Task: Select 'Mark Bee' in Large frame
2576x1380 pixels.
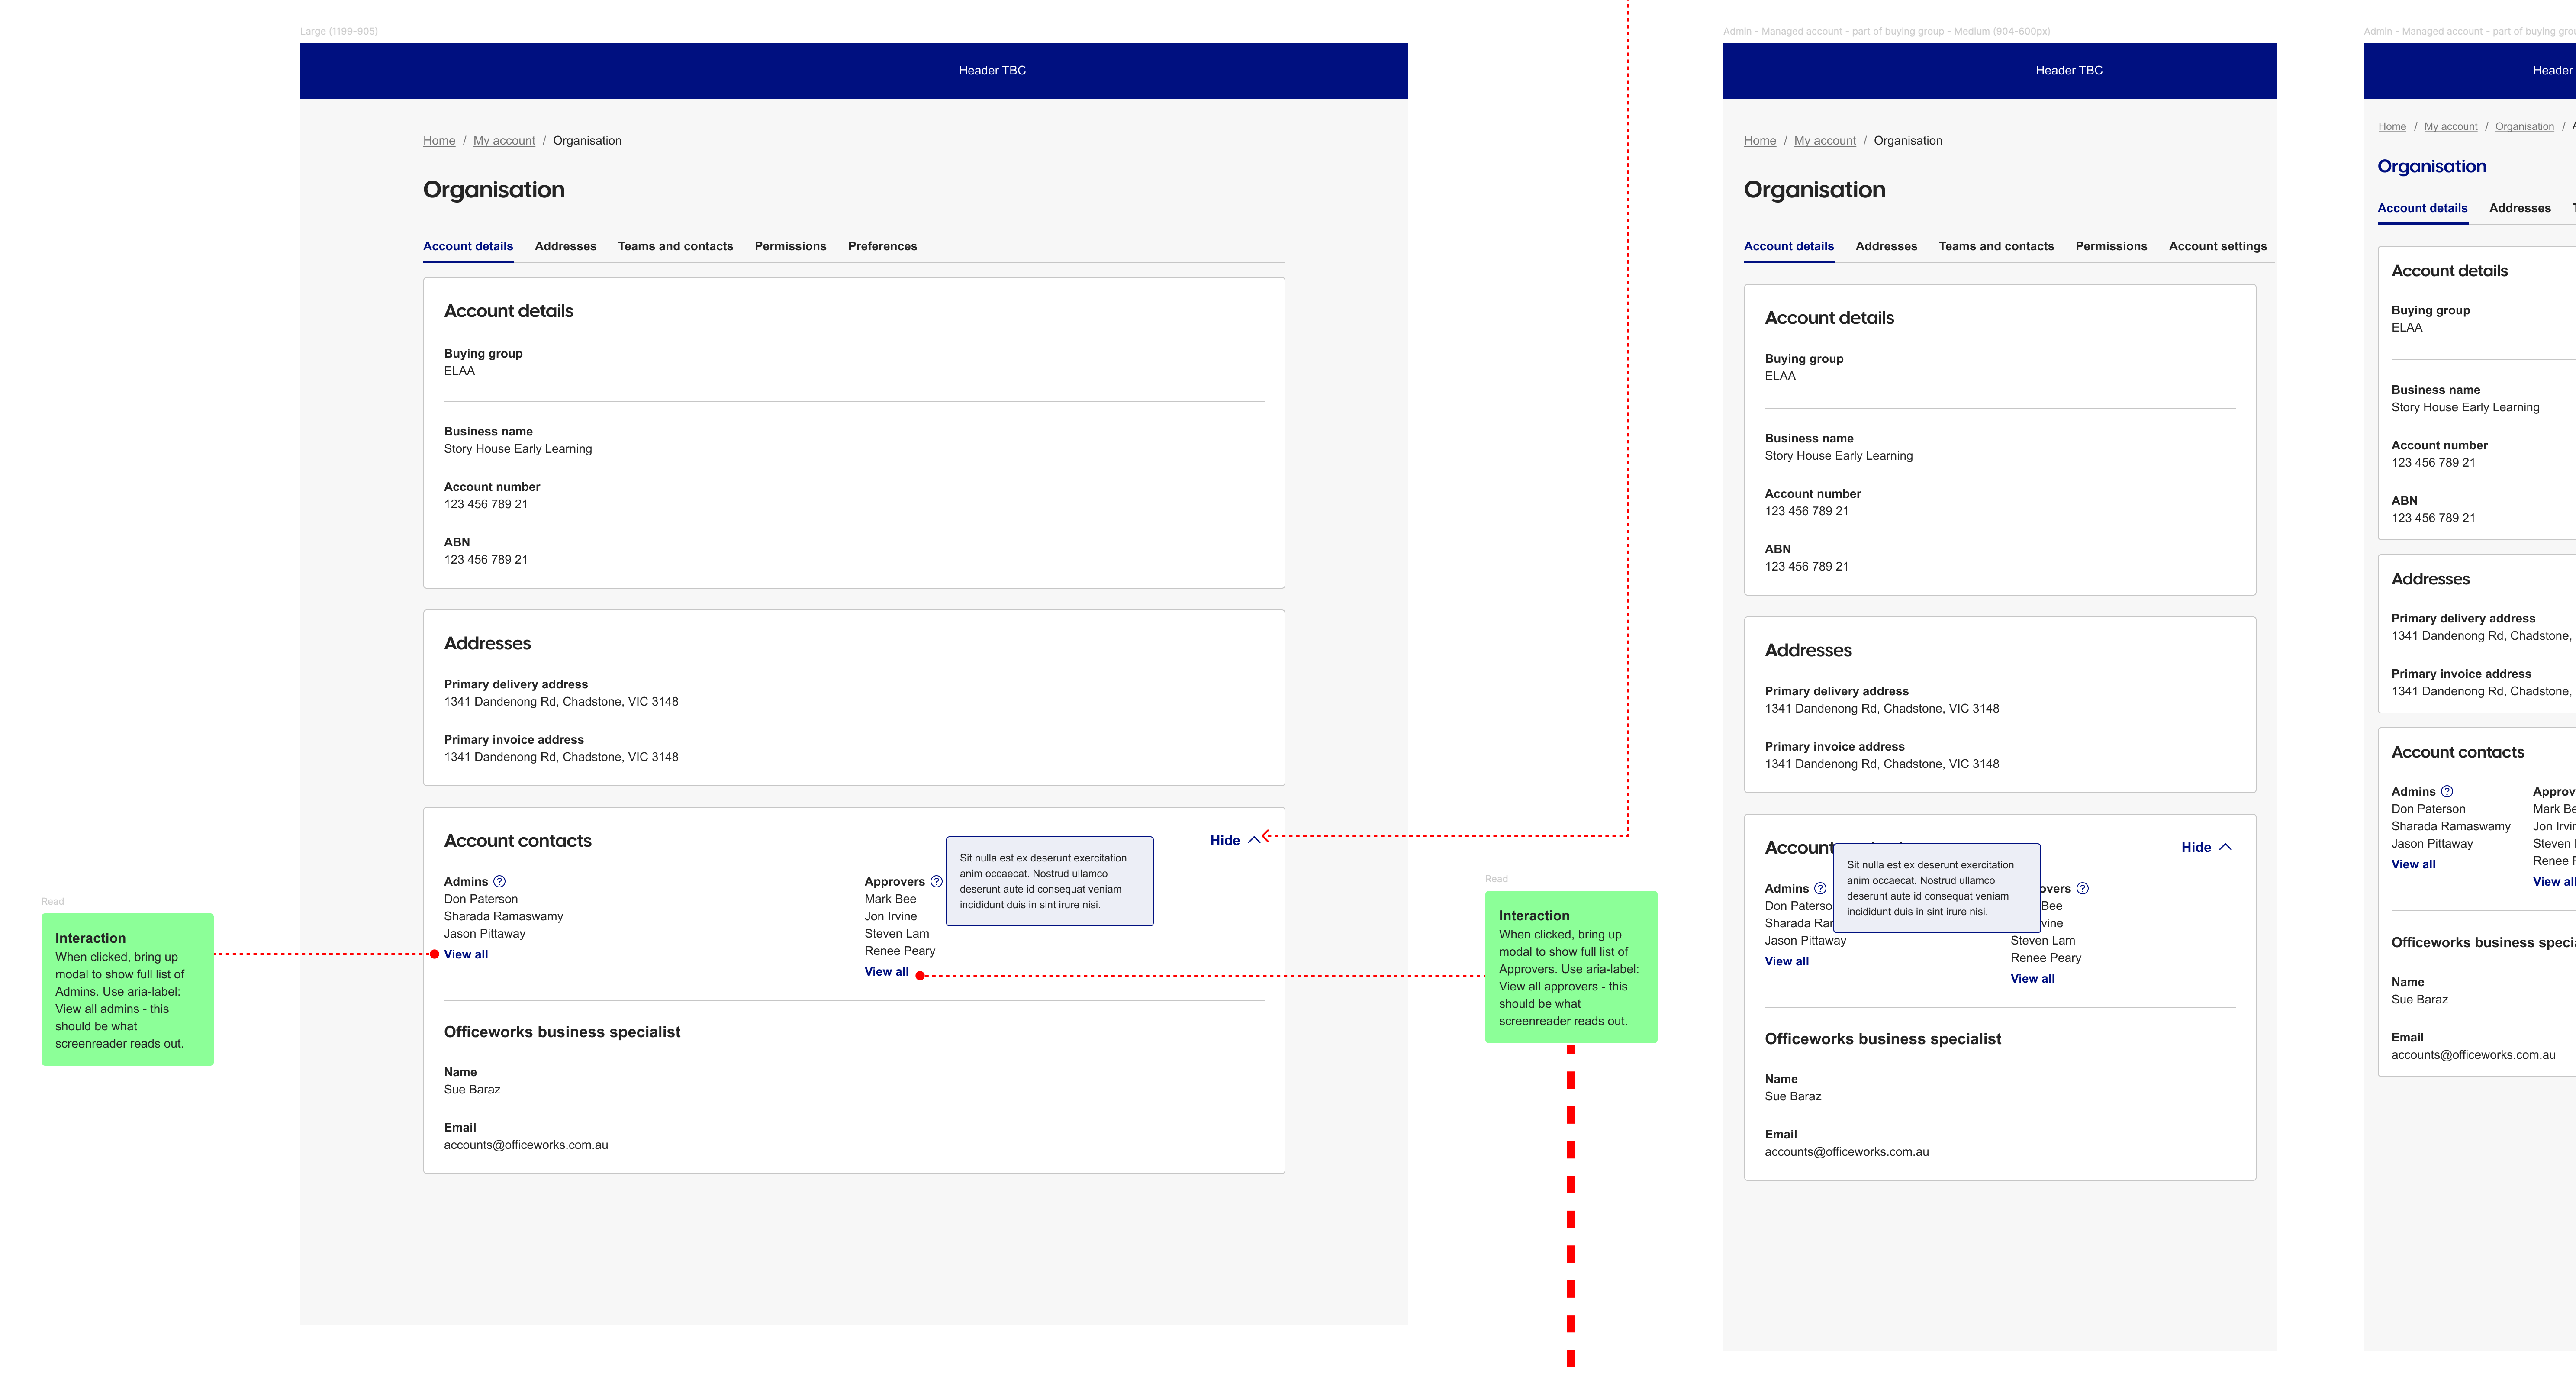Action: click(x=890, y=899)
